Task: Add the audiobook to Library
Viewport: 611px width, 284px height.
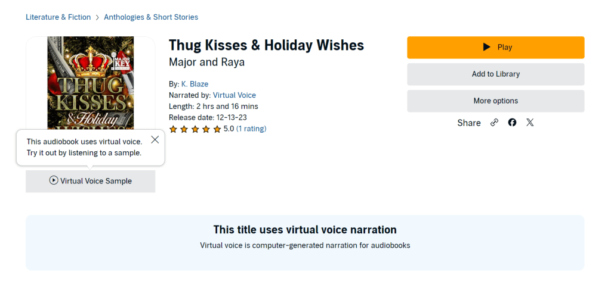Action: coord(495,74)
